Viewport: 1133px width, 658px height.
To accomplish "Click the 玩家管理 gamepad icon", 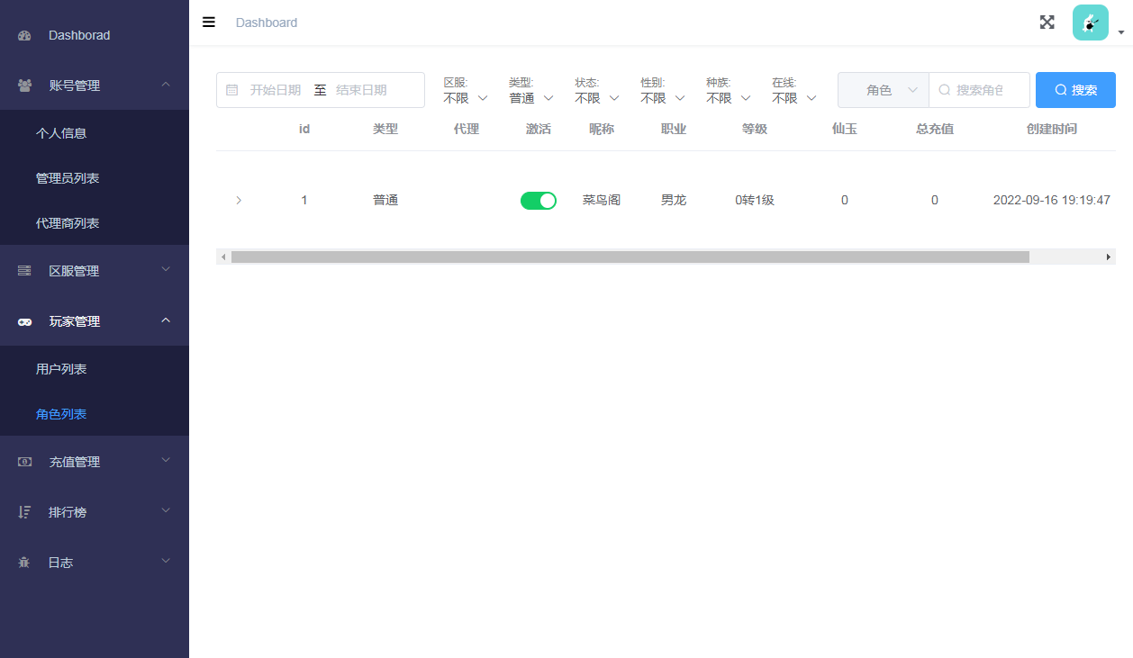I will (24, 321).
